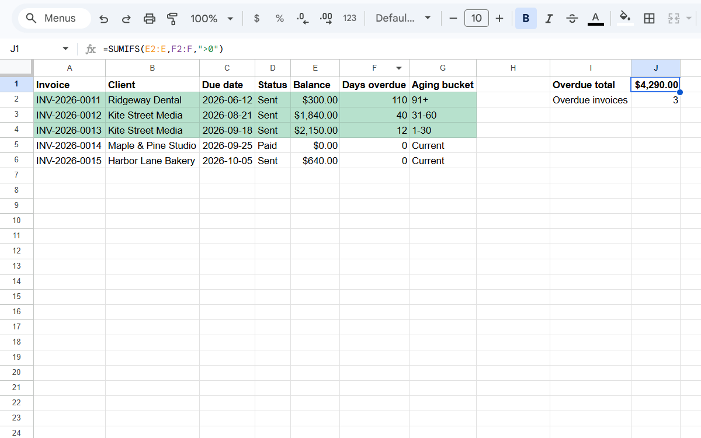Open the borders tool
Viewport: 701px width, 438px height.
click(x=649, y=19)
